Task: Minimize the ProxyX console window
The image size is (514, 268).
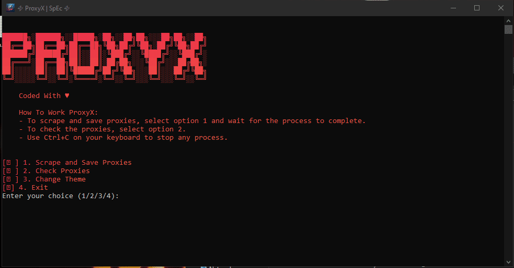Action: pos(453,8)
